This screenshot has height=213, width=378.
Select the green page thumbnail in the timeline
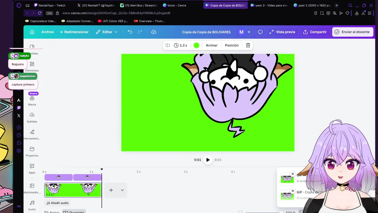(x=73, y=190)
